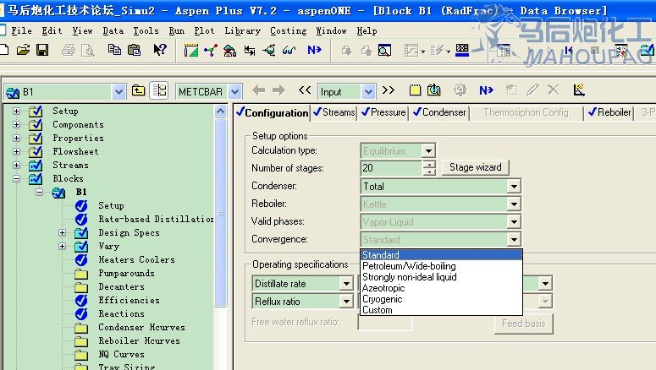Click the Print toolbar icon
Viewport: 656px width, 370px height.
pos(69,51)
